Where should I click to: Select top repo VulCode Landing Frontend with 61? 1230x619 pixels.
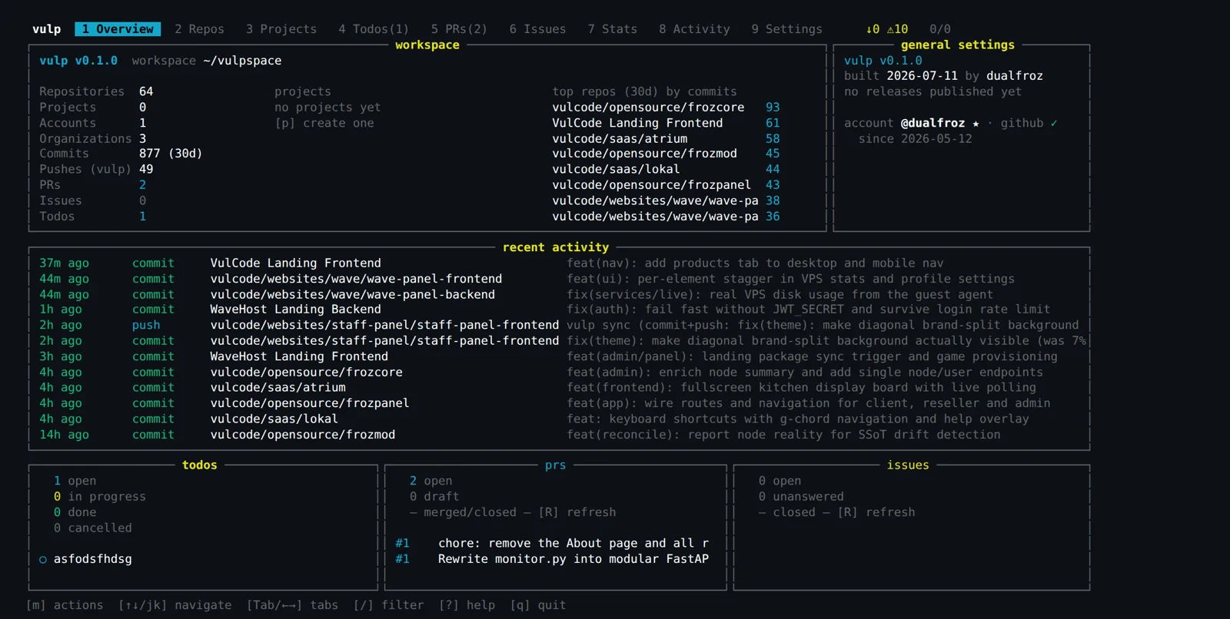666,123
